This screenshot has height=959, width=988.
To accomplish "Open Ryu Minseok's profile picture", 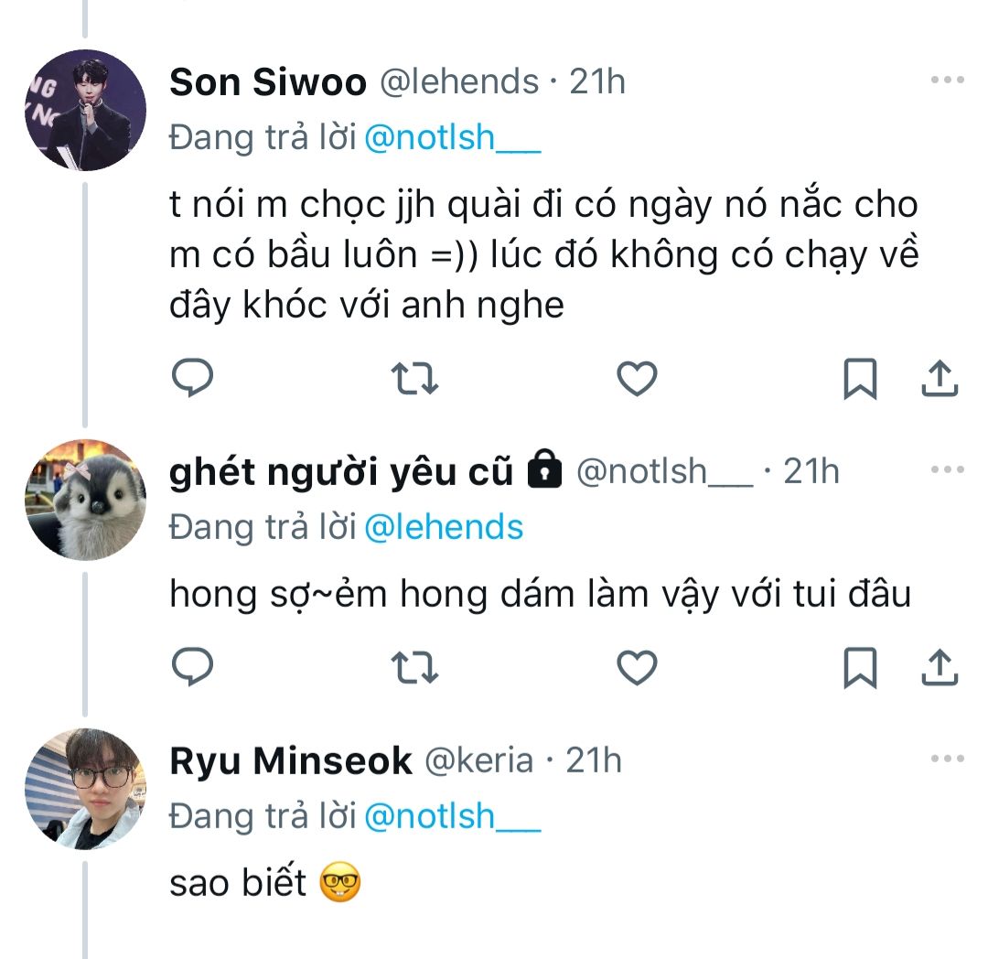I will pos(85,788).
